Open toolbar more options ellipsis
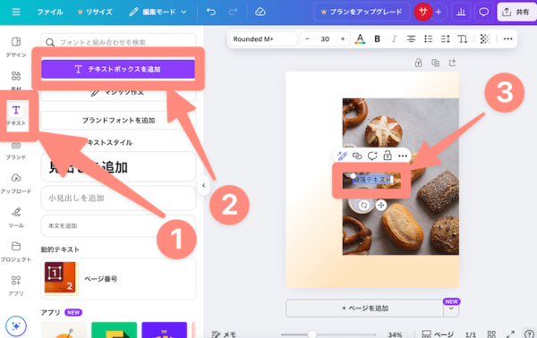Viewport: 537px width, 338px height. pyautogui.click(x=507, y=39)
